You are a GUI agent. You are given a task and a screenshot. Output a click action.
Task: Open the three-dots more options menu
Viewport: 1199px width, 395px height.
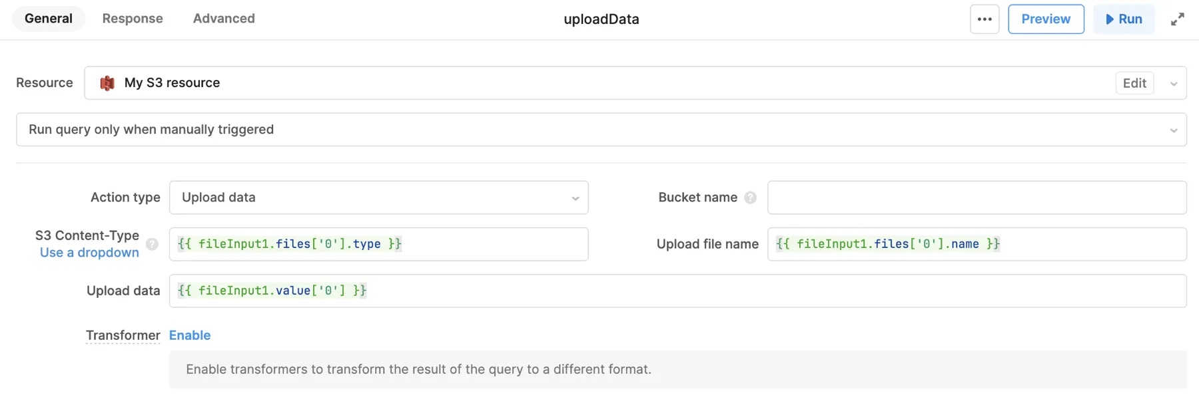click(985, 19)
